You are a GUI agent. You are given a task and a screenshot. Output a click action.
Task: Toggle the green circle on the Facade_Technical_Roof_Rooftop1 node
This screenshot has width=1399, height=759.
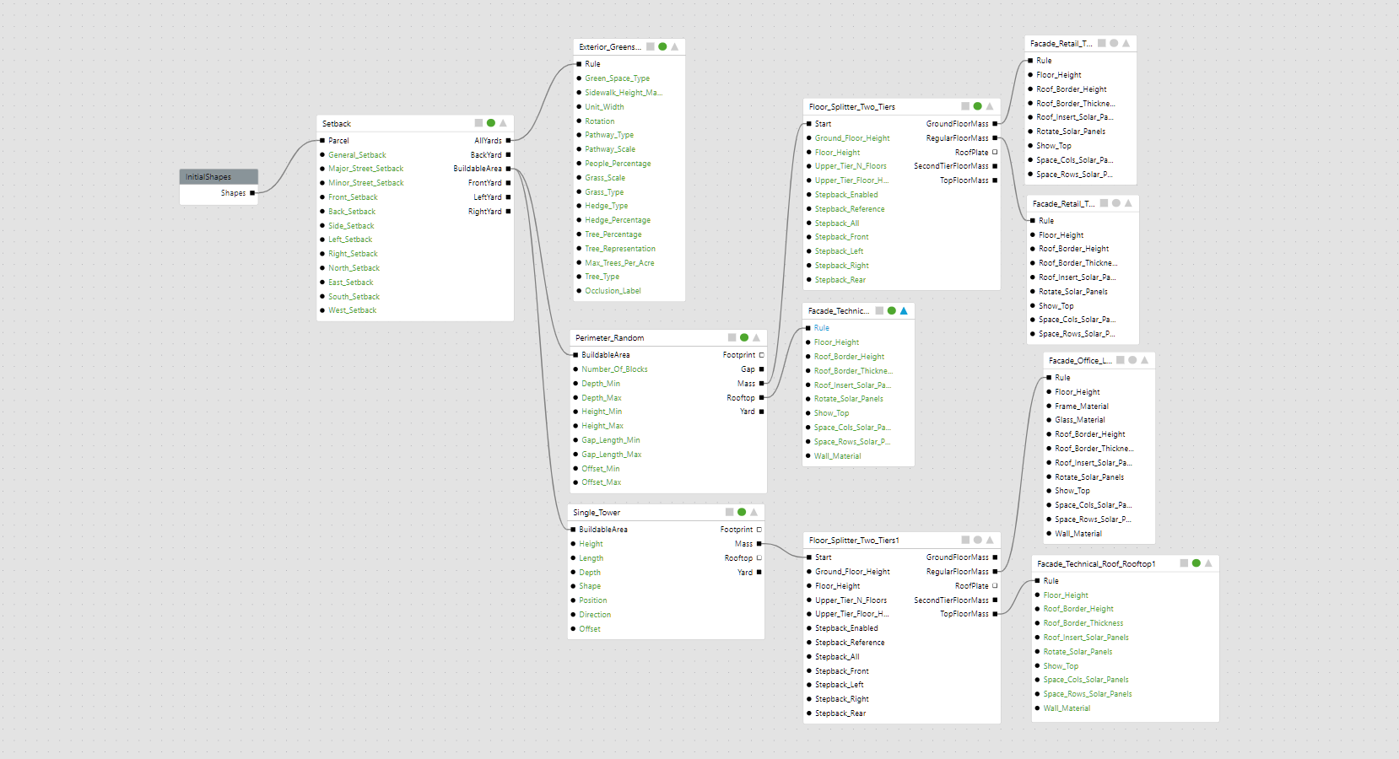(x=1196, y=563)
